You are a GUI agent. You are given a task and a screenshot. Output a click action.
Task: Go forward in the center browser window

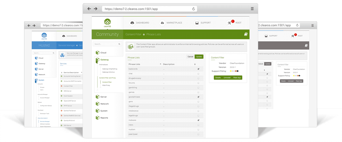(x=95, y=9)
